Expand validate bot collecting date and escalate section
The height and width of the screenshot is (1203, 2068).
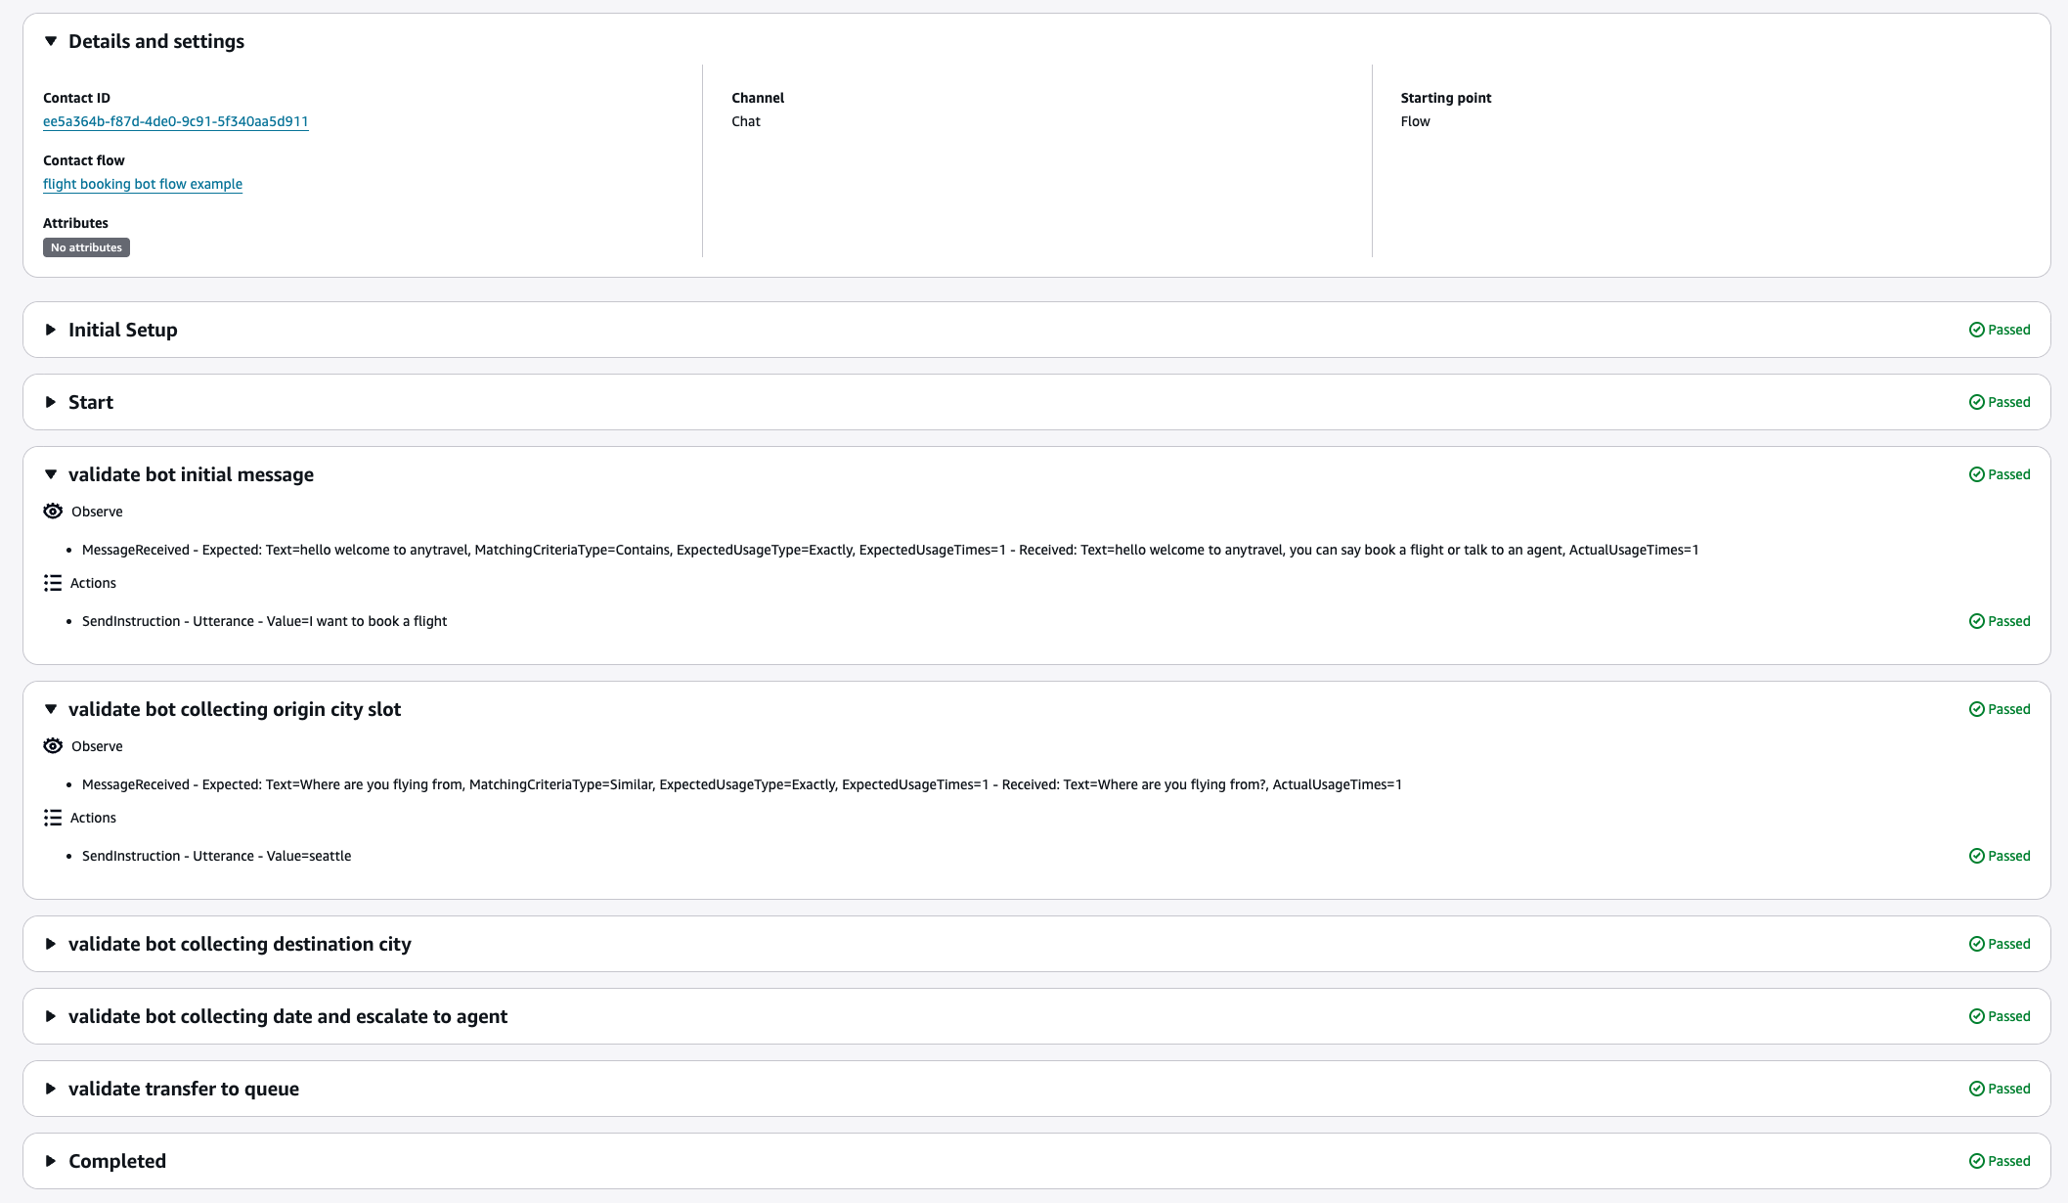51,1016
